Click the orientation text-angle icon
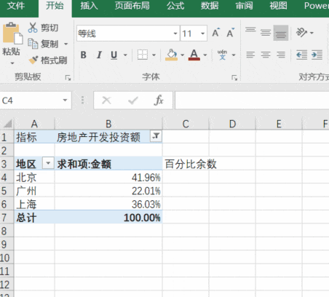 301,32
